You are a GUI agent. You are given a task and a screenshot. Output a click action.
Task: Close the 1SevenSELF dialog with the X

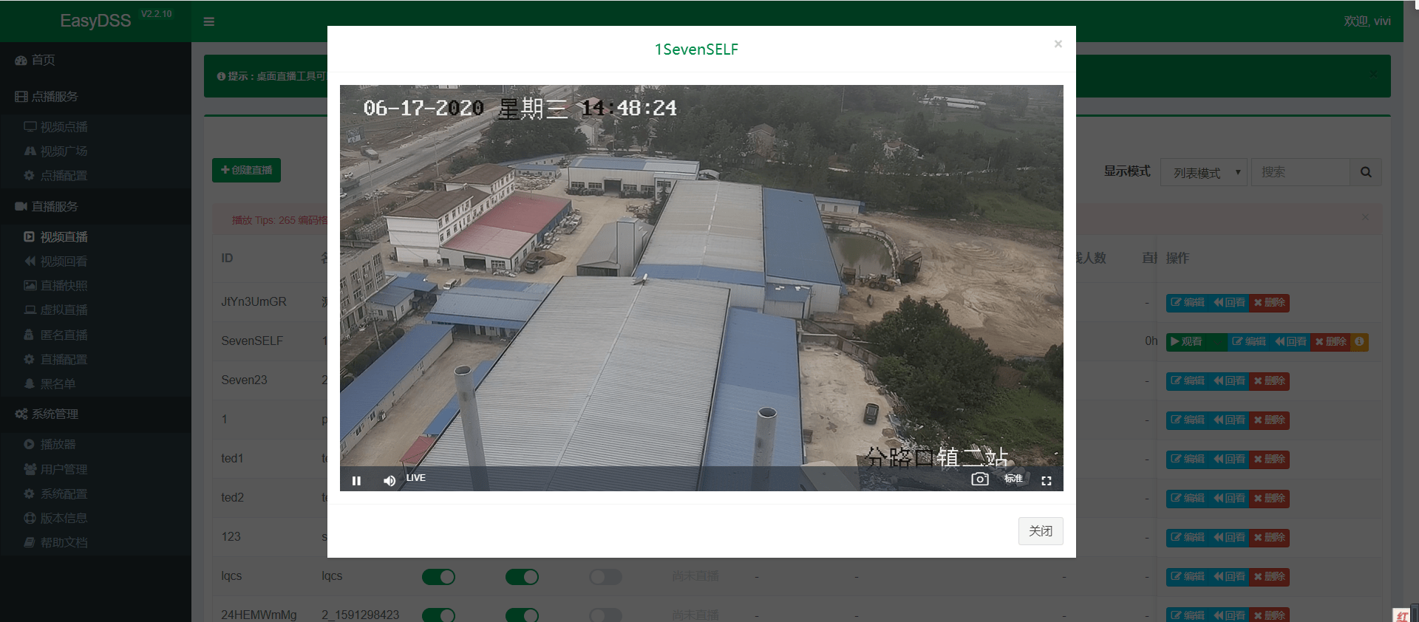[1058, 44]
